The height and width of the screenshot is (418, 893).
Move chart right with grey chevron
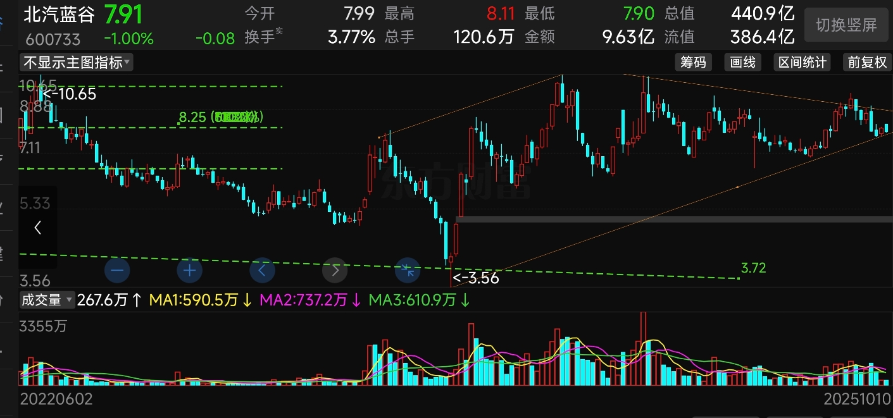coord(335,271)
